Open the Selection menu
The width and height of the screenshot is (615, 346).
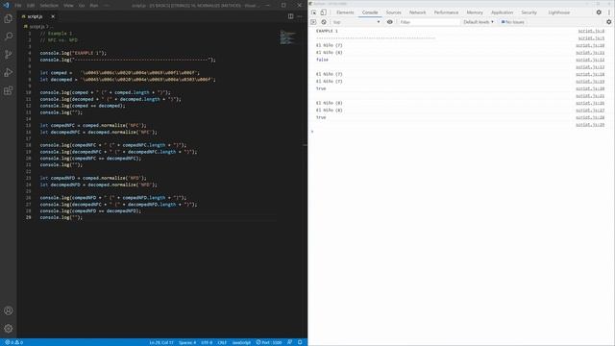tap(49, 6)
